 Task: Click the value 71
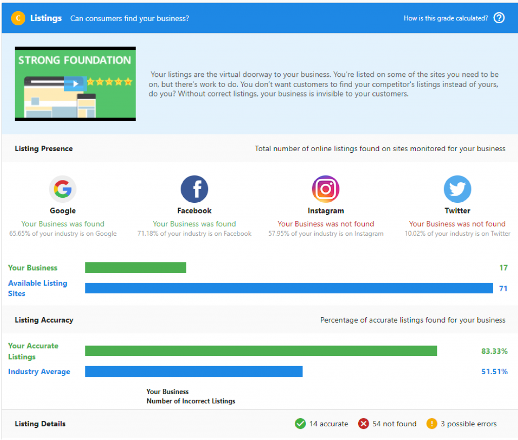[503, 289]
